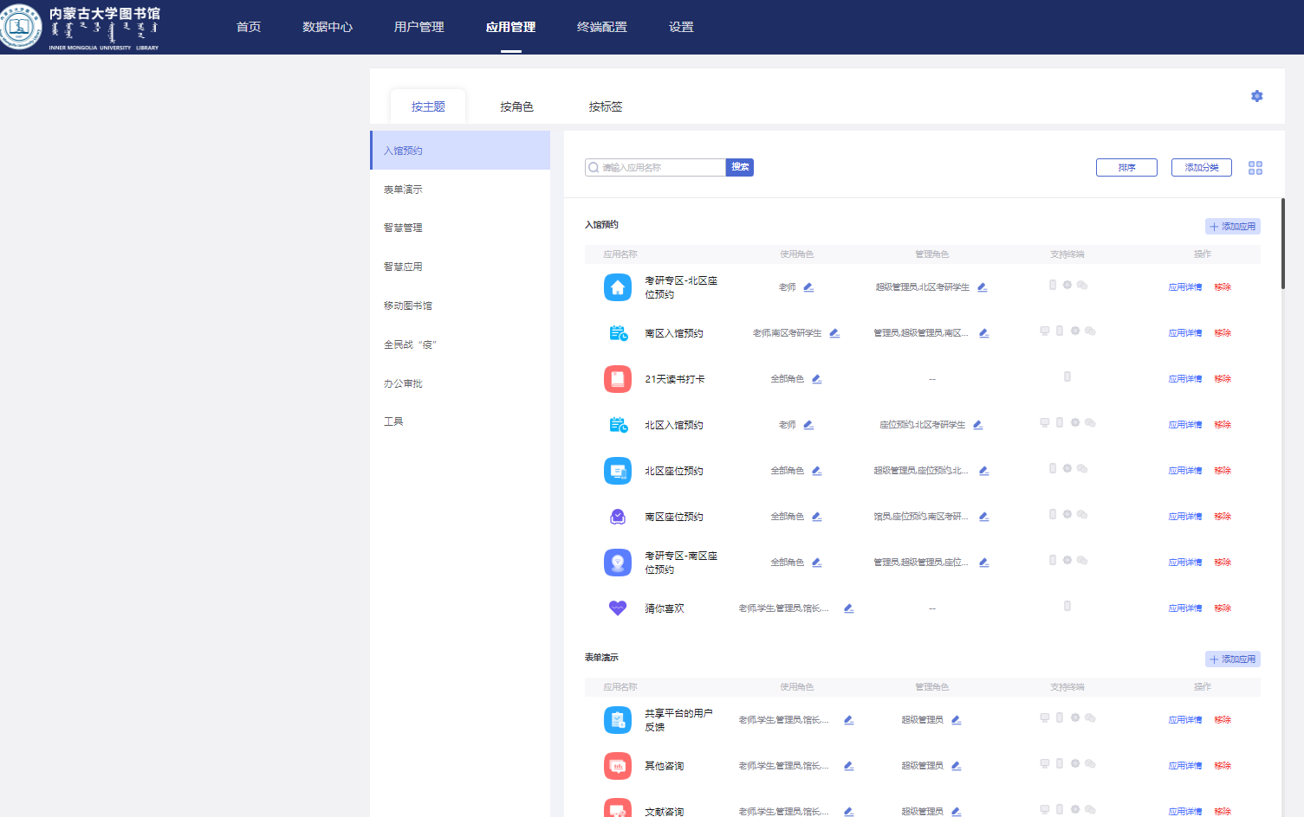Click the 猜你喜欢 heart icon

coord(617,608)
